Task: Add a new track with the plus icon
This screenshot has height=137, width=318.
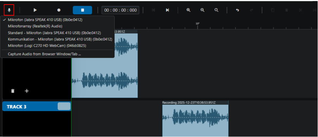Action: click(27, 91)
